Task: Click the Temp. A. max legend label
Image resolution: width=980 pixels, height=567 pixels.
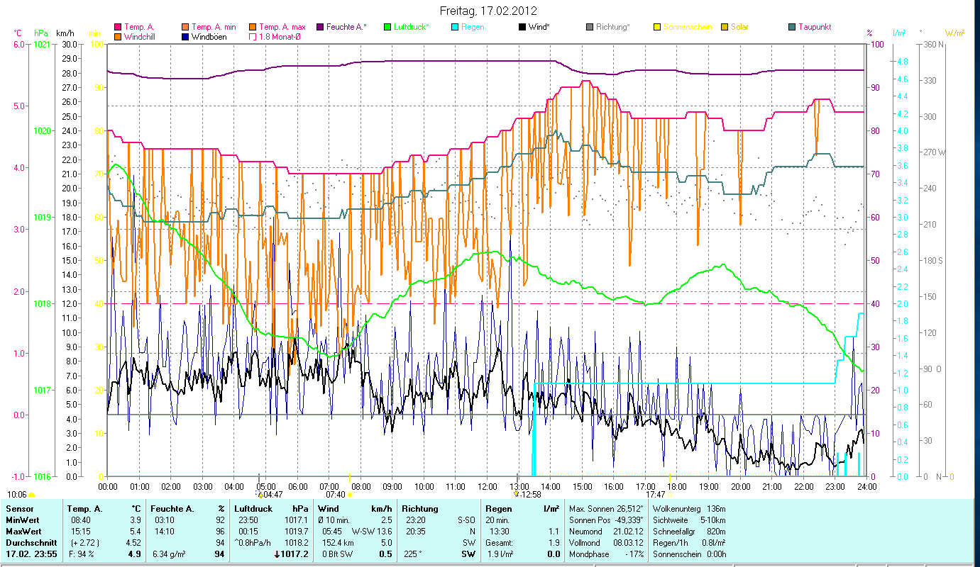Action: 282,27
